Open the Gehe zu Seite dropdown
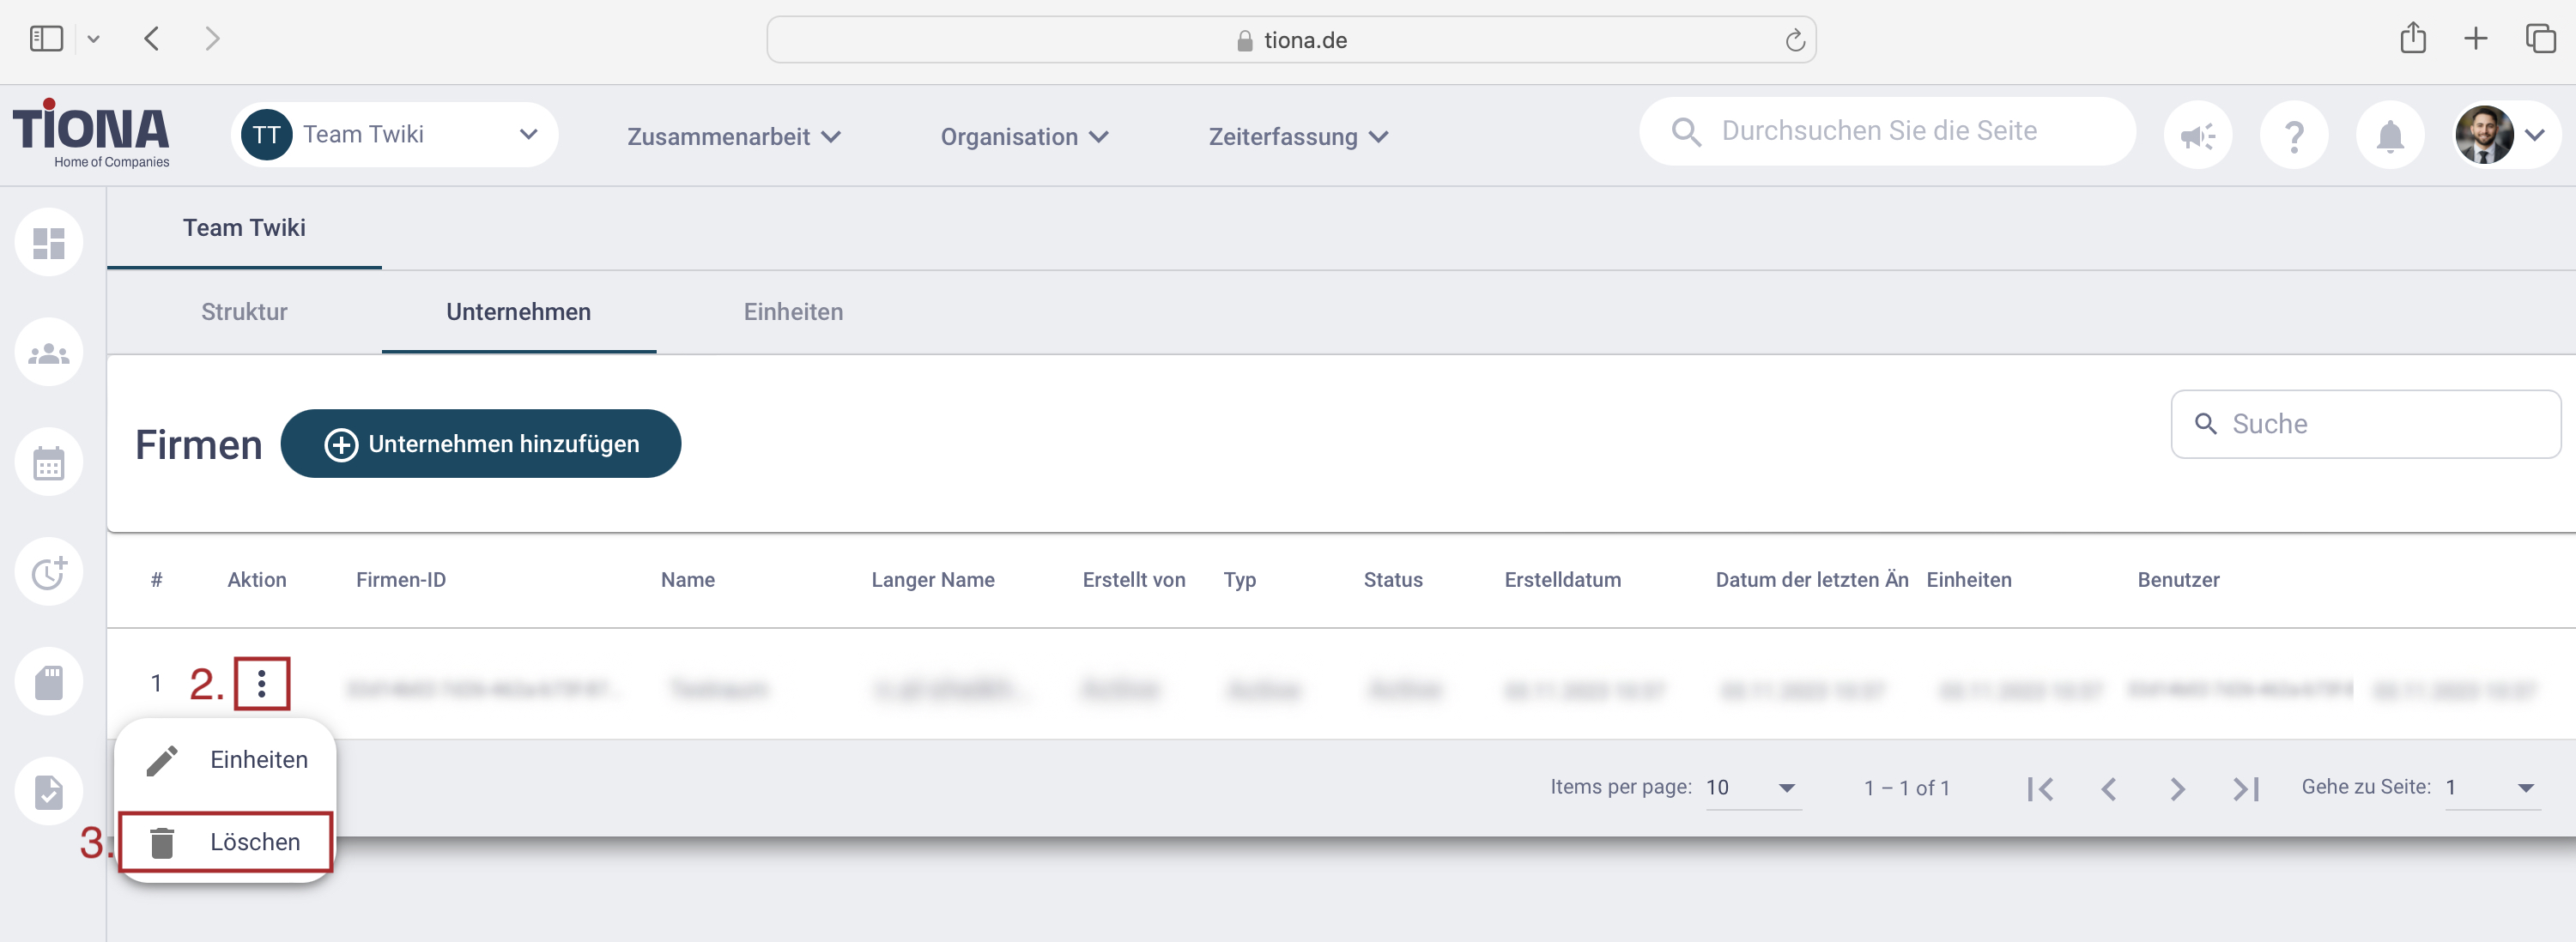The image size is (2576, 942). (x=2491, y=788)
